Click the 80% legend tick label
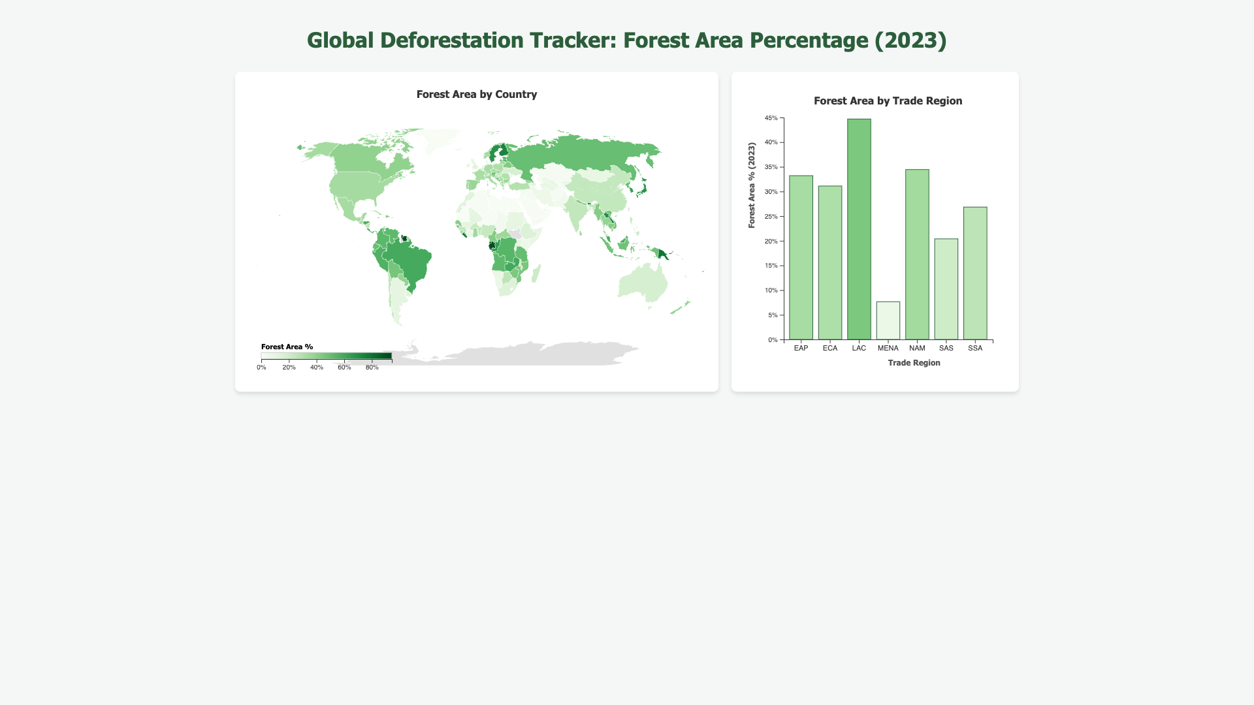Screen dimensions: 1254x705 pyautogui.click(x=372, y=368)
